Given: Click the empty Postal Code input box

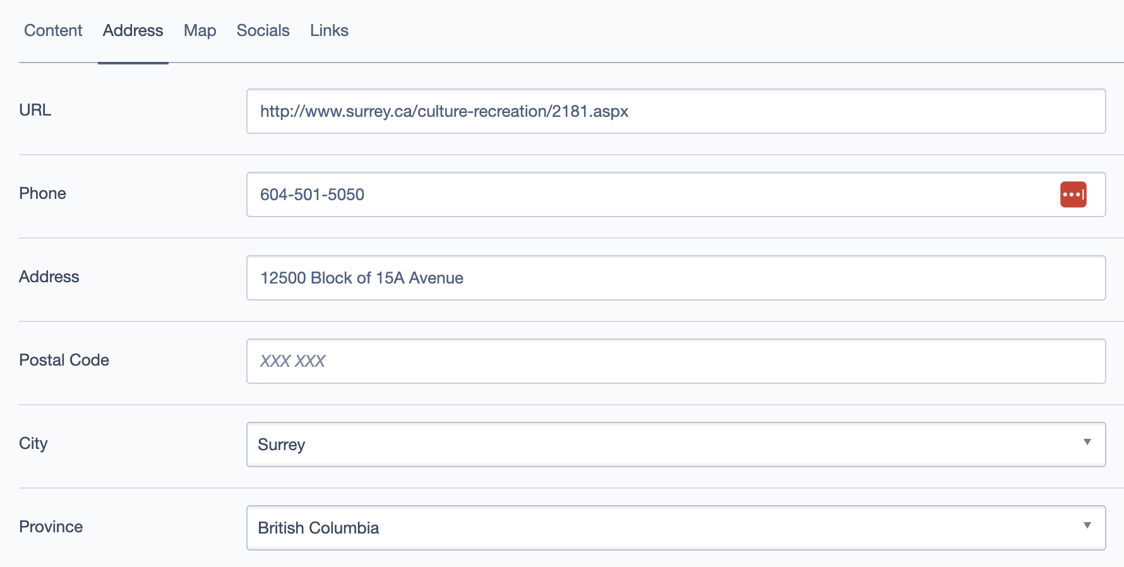Looking at the screenshot, I should (x=676, y=361).
